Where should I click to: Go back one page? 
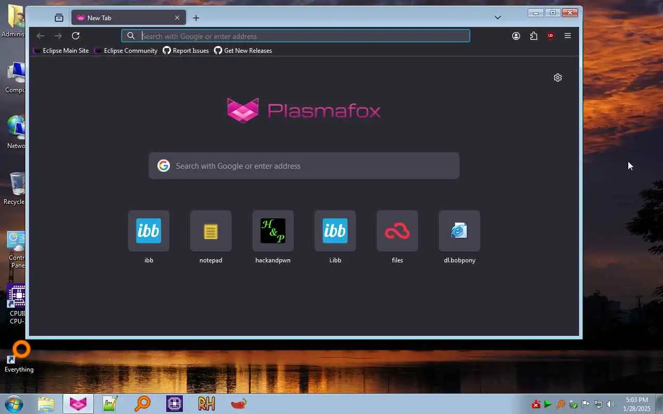click(40, 36)
